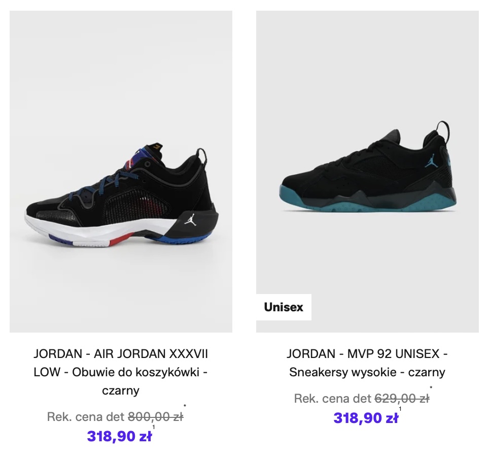Screen dimensions: 488x456
Task: Open the Air Jordan XXXVII Low product image
Action: coord(121,172)
